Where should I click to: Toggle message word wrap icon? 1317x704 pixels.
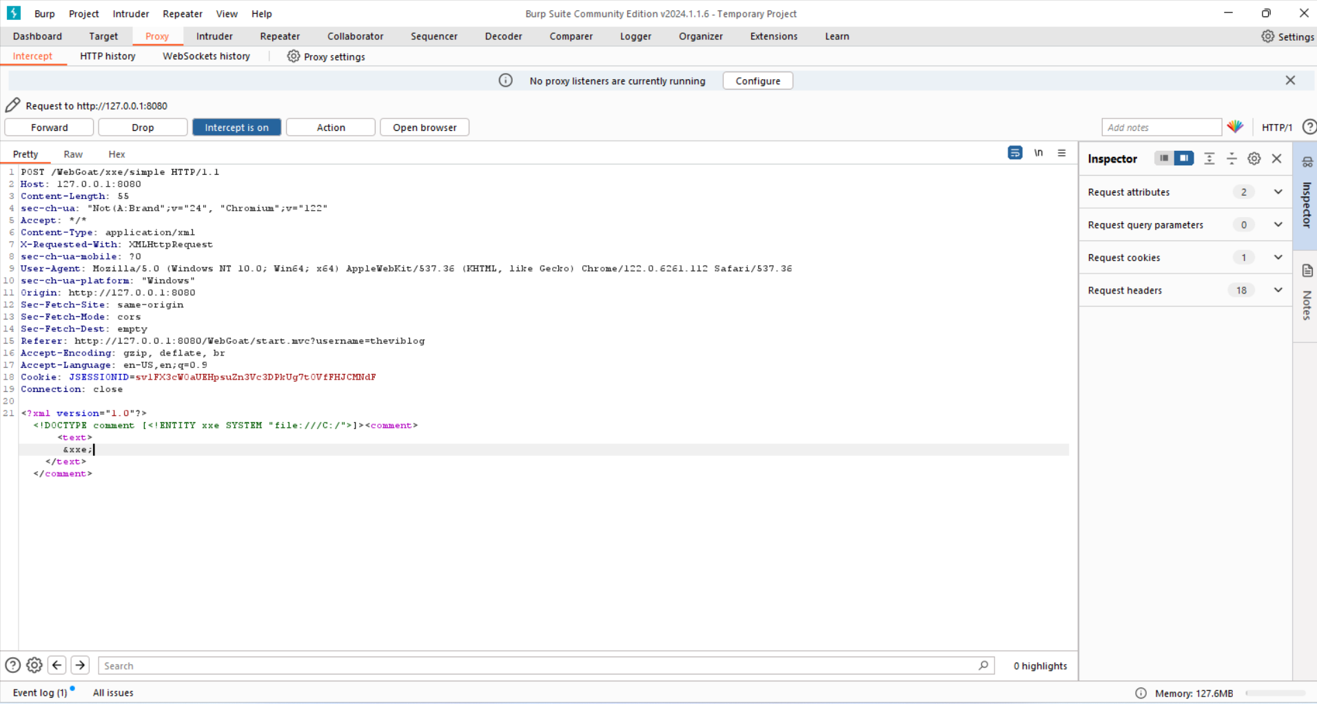pos(1015,153)
